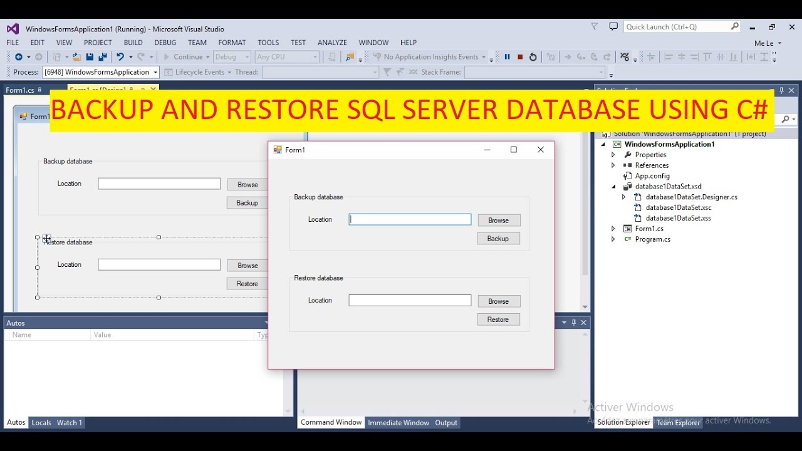Open the Debug configuration dropdown
802x451 pixels.
[x=247, y=57]
